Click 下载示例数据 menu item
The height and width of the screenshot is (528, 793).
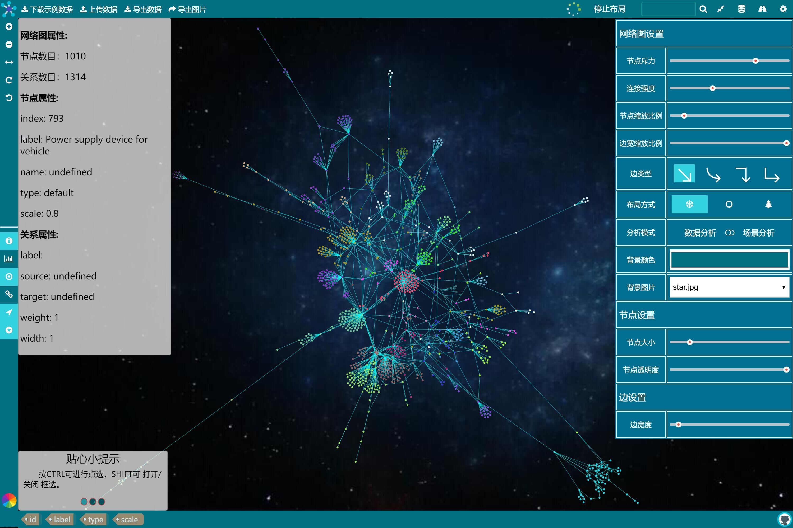tap(47, 10)
